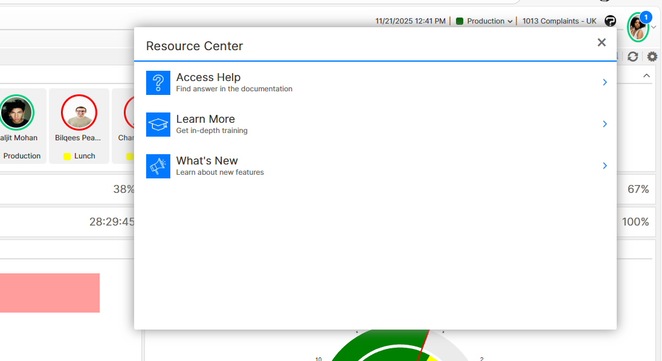Click the notification badge on the profile picture
The width and height of the screenshot is (662, 361).
[x=647, y=18]
